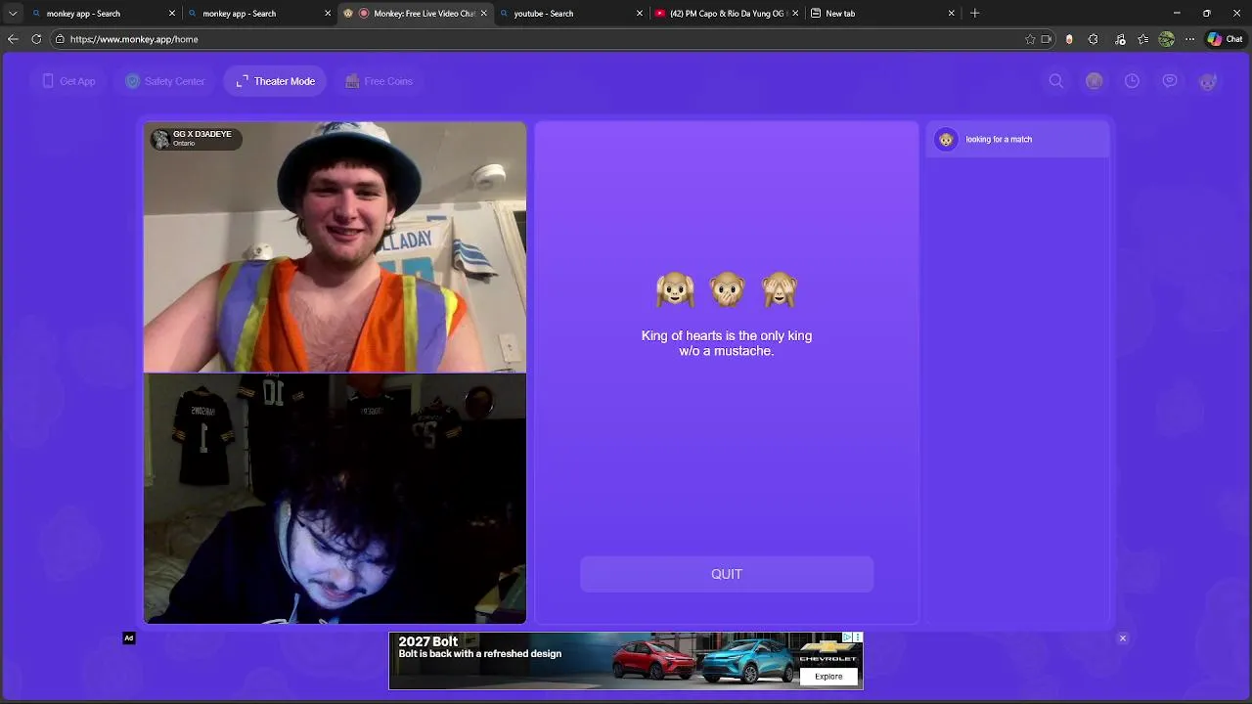View site information lock icon
This screenshot has height=704, width=1252.
60,39
